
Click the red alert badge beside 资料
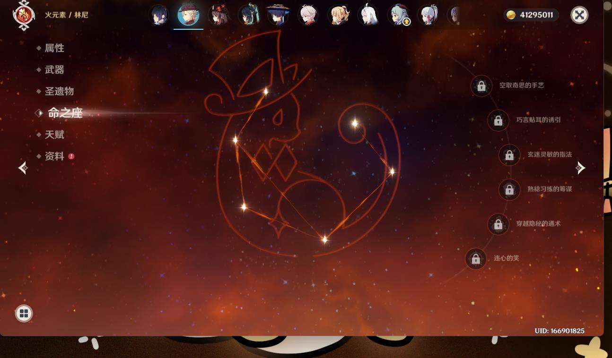71,156
